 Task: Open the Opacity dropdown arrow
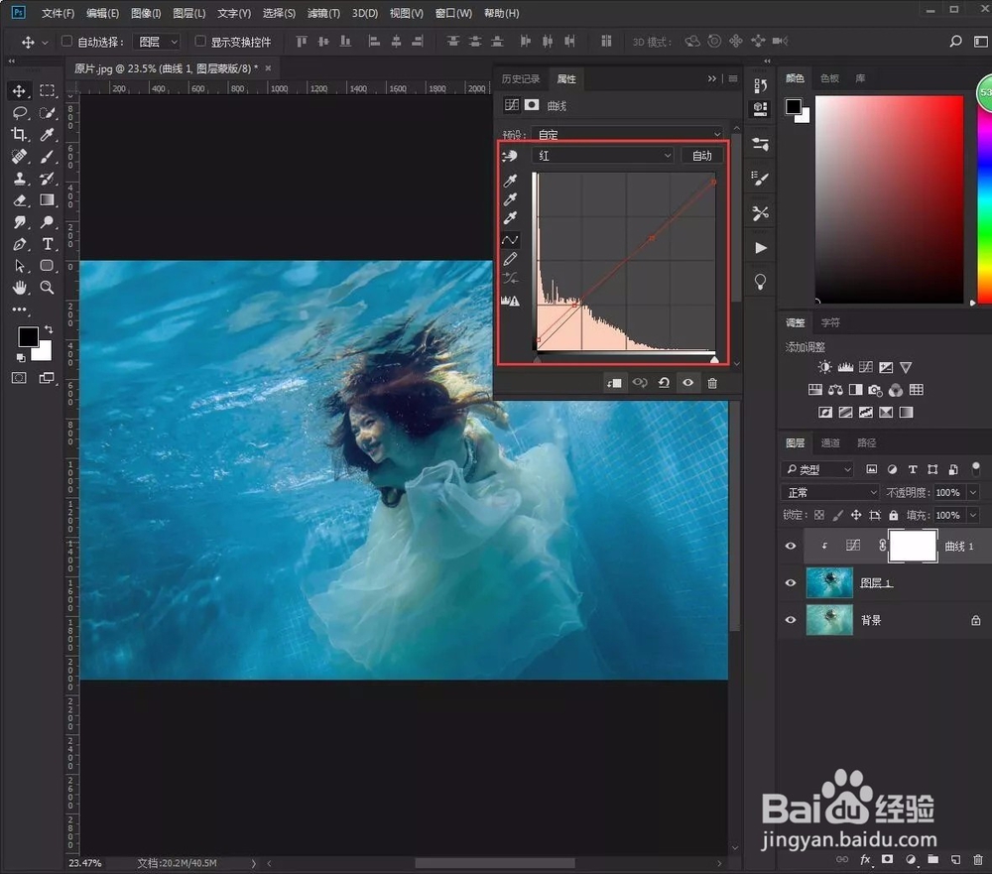tap(973, 492)
